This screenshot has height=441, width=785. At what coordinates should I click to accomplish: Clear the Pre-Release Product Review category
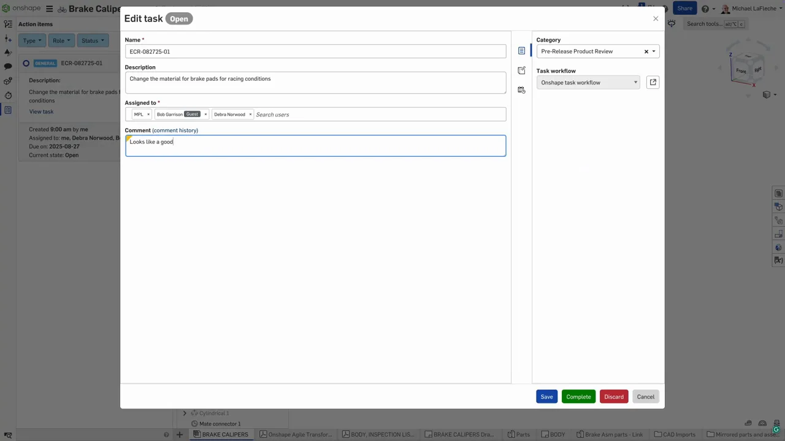click(x=646, y=51)
